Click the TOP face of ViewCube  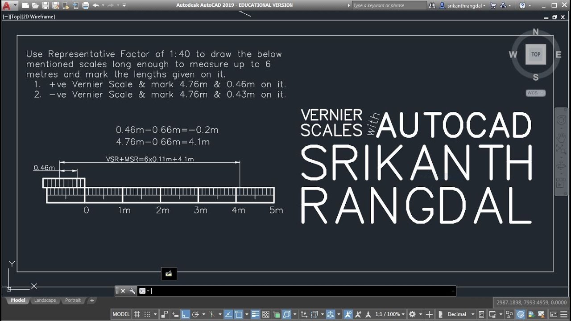coord(535,54)
